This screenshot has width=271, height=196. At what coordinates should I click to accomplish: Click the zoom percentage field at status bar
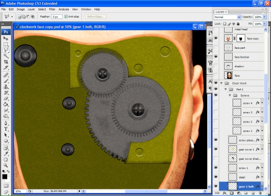(20, 191)
